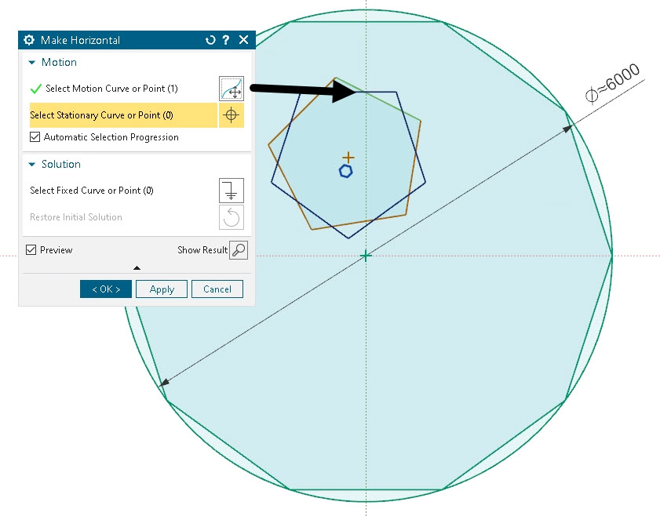Toggle the Preview checkbox
Screen dimensions: 660x516
point(31,250)
